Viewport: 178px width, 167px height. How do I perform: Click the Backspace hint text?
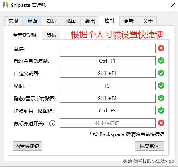tap(127, 134)
